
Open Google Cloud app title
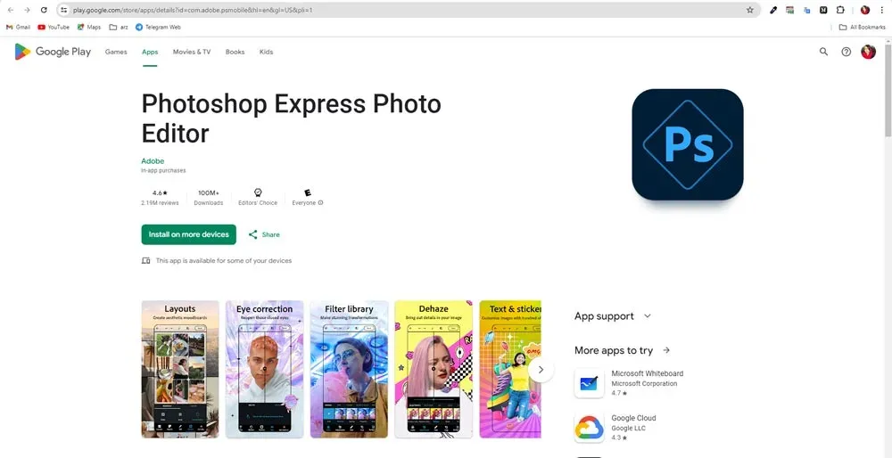pos(633,418)
